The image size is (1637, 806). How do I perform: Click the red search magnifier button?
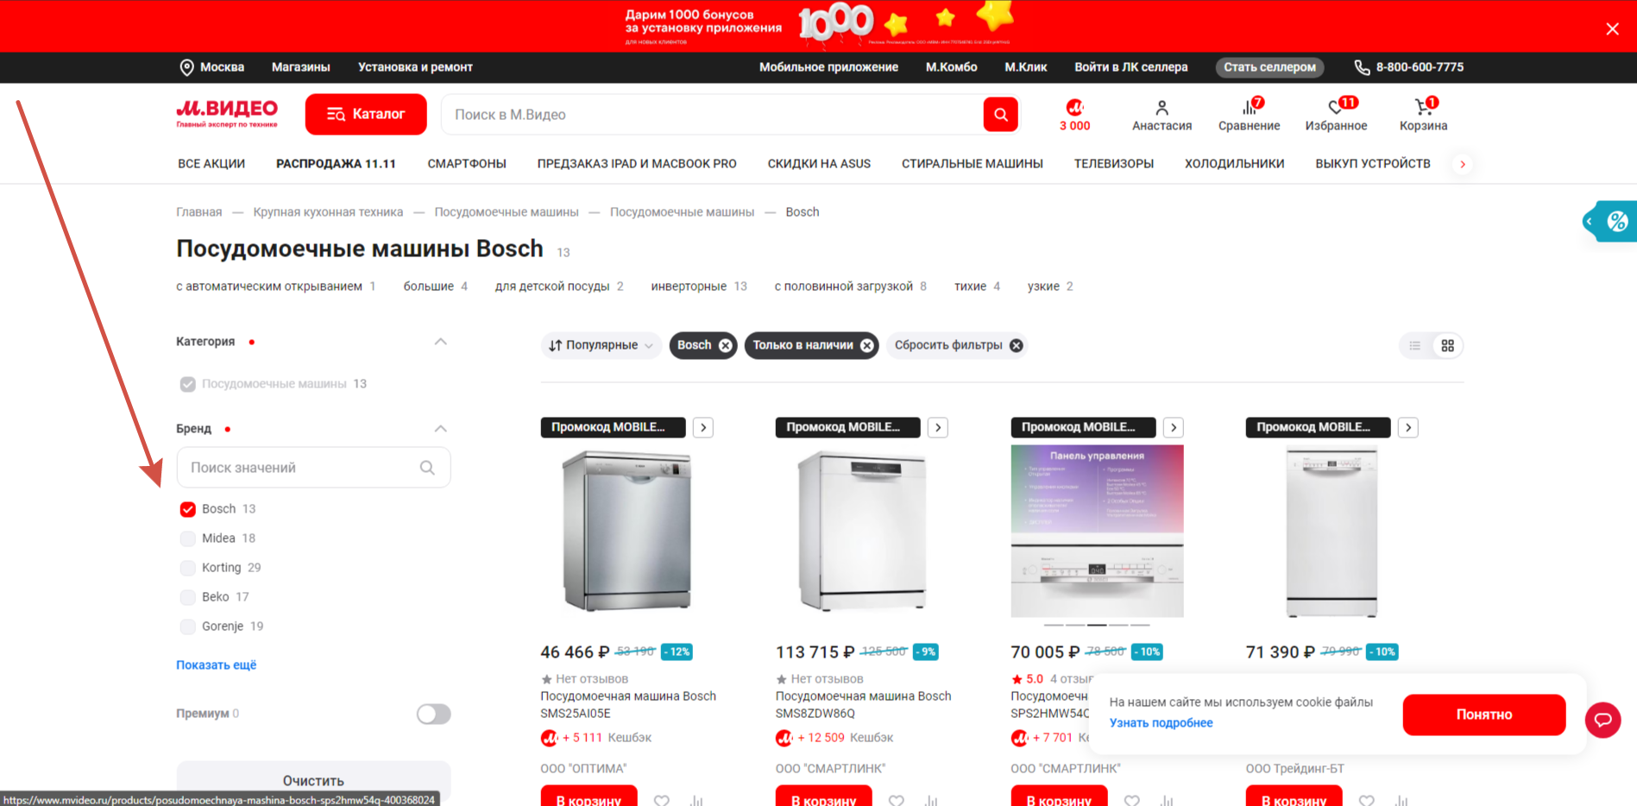[1000, 114]
